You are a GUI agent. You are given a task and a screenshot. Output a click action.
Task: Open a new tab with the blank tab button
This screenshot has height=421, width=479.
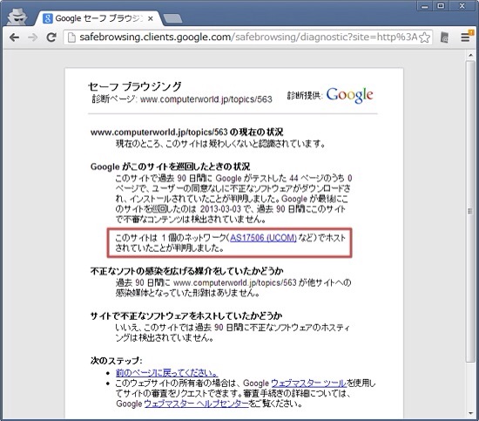[172, 18]
